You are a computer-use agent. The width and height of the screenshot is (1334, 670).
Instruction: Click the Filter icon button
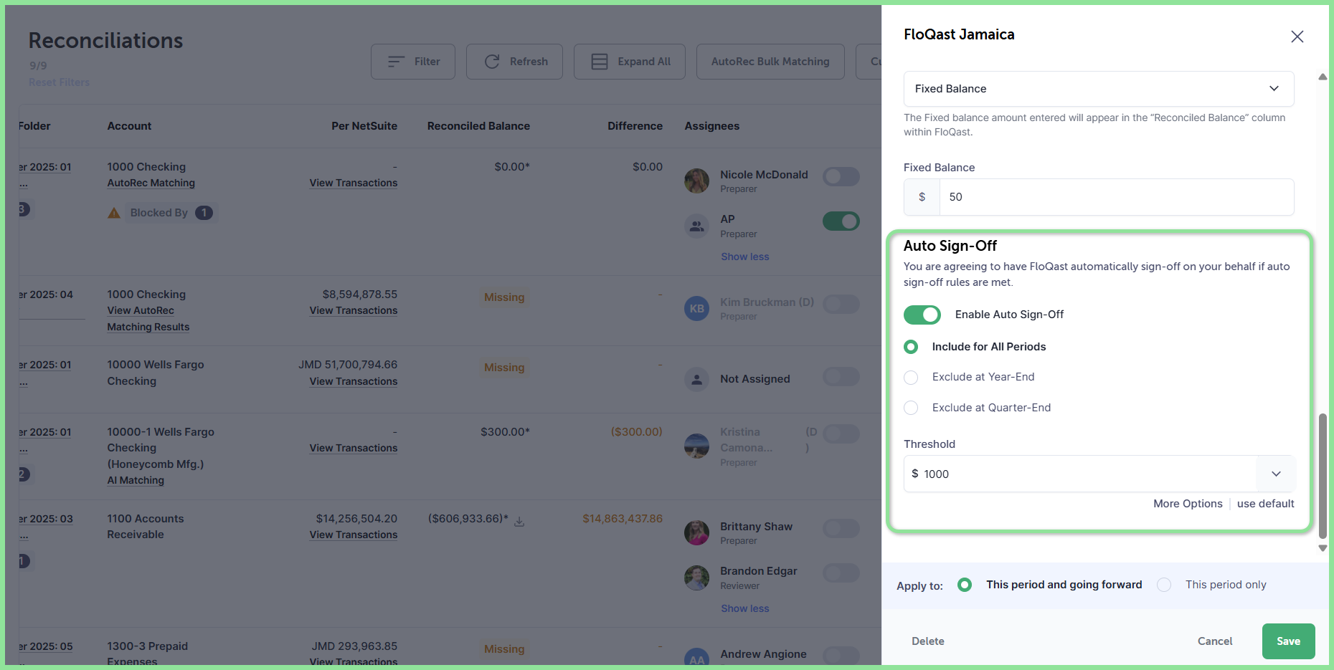pos(396,62)
